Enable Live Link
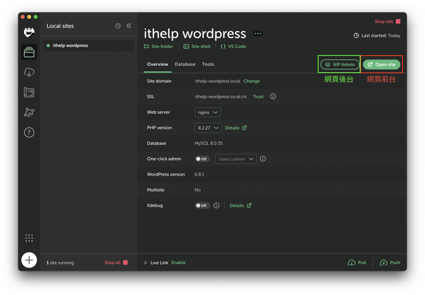 (178, 263)
